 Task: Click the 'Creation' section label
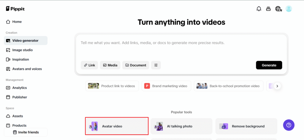pyautogui.click(x=12, y=32)
